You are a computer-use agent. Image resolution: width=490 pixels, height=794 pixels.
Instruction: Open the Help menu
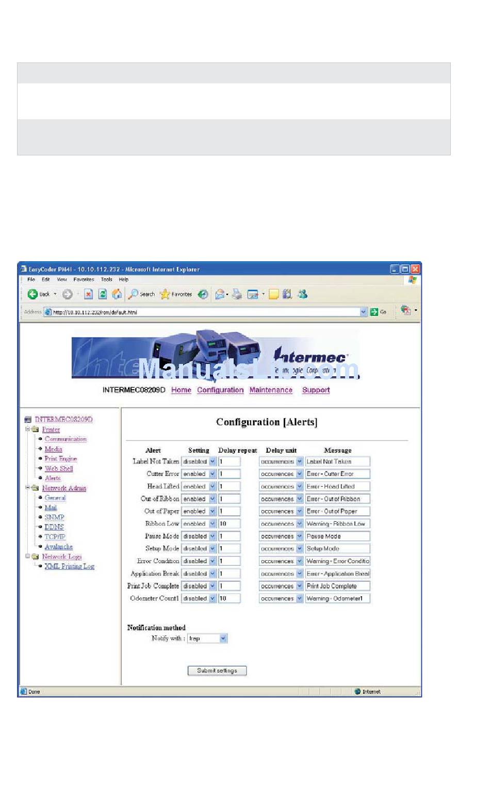pos(124,279)
